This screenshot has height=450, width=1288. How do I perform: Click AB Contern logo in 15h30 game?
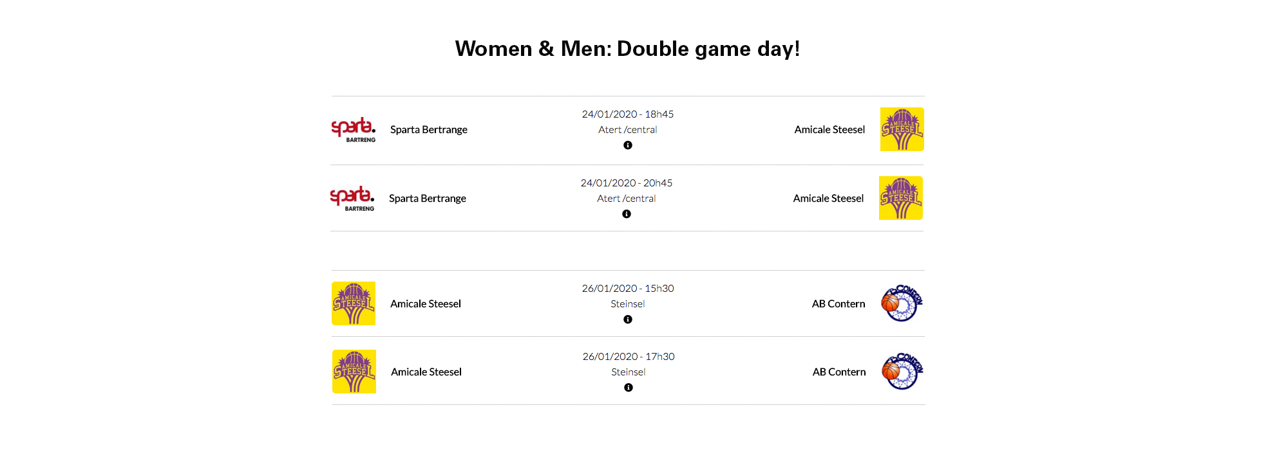click(902, 303)
